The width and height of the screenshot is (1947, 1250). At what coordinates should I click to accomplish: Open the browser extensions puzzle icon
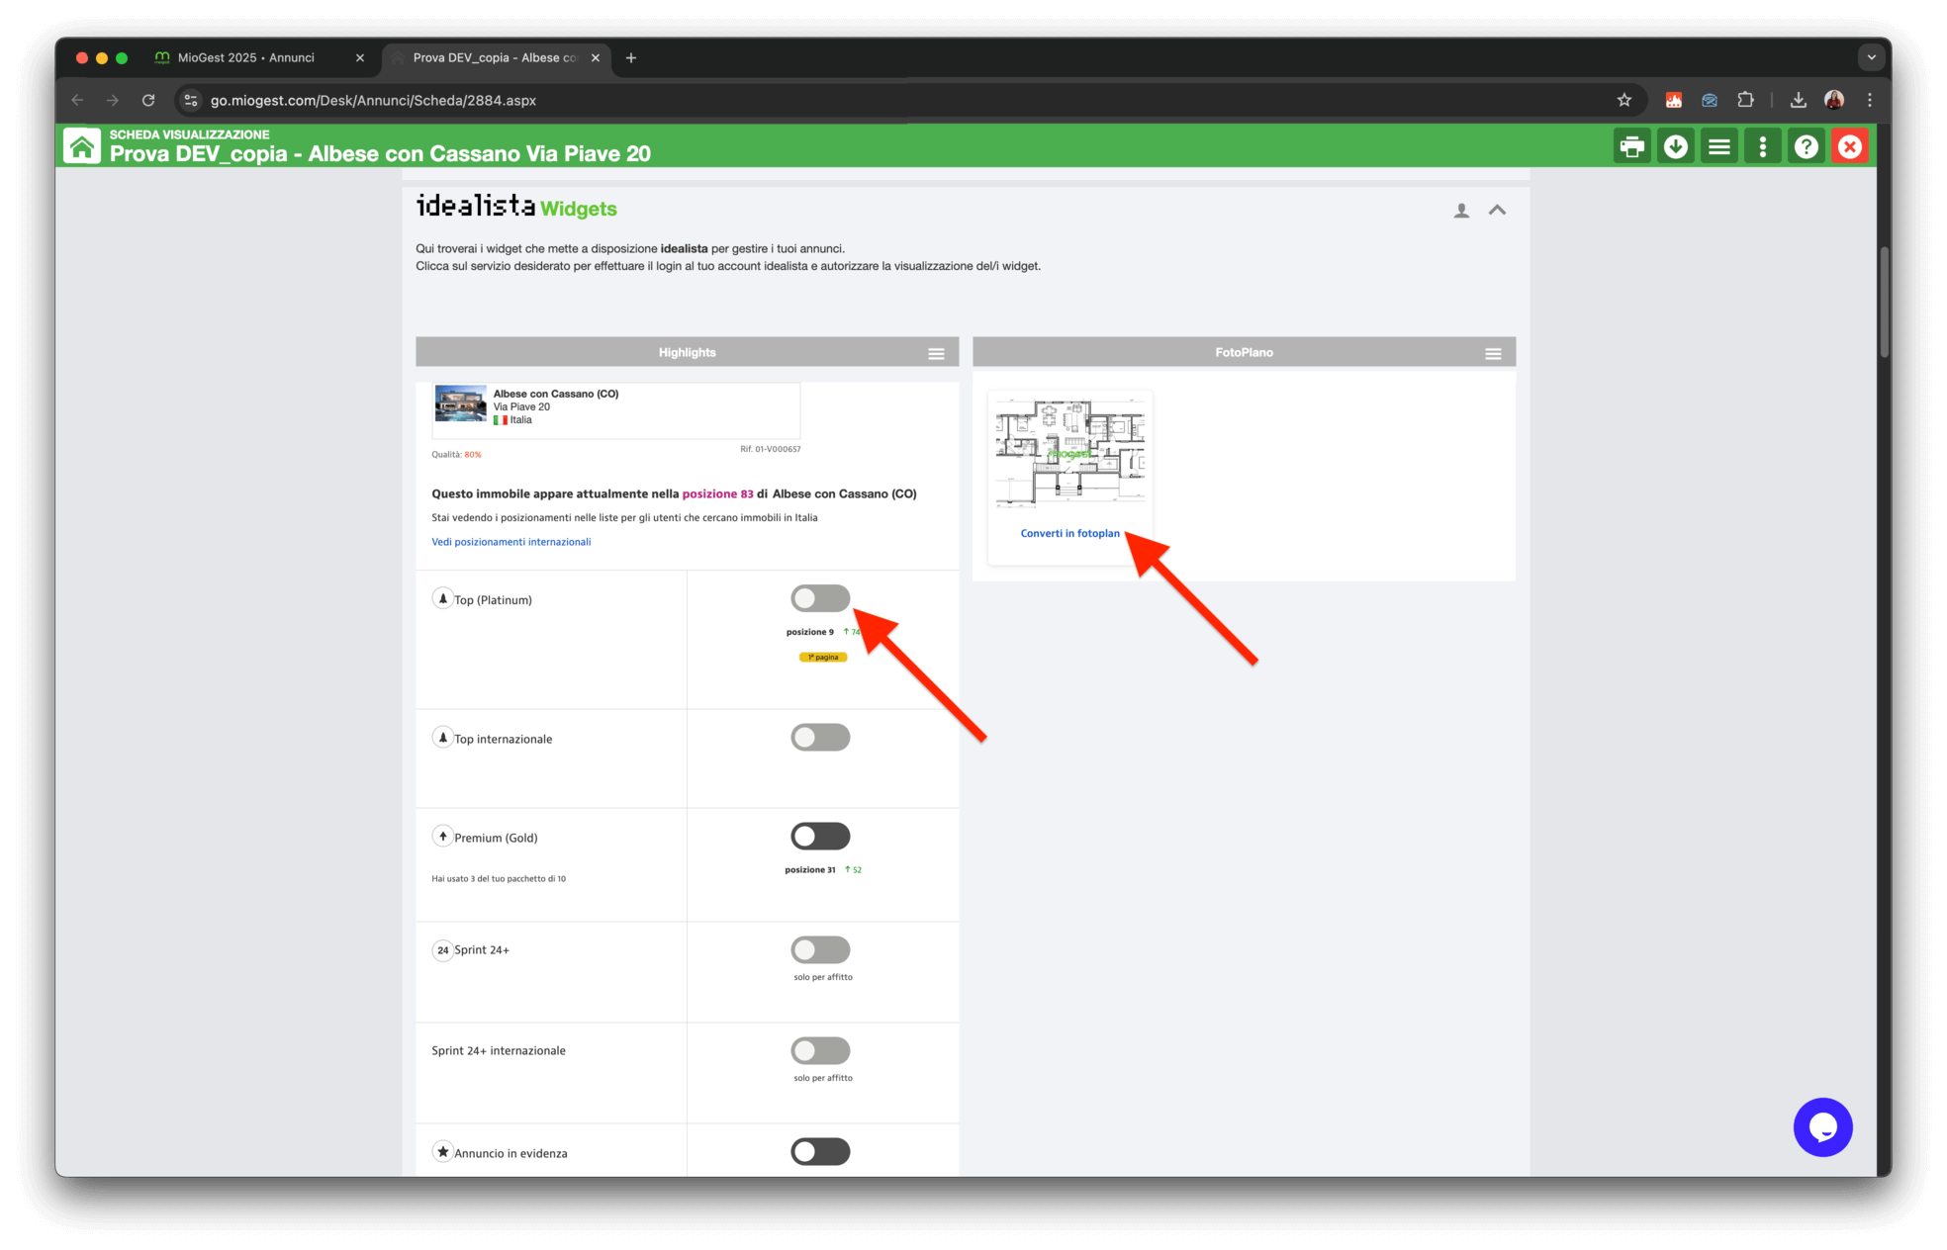pos(1746,100)
